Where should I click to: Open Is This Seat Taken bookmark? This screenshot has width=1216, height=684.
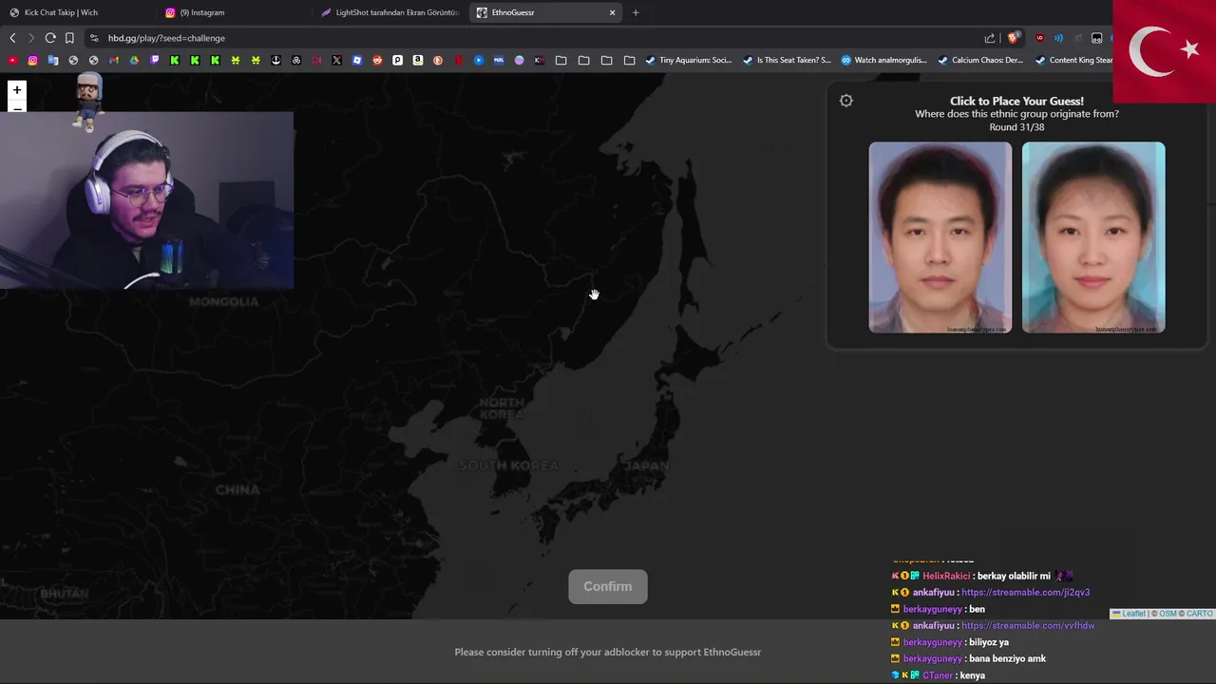[x=787, y=60]
